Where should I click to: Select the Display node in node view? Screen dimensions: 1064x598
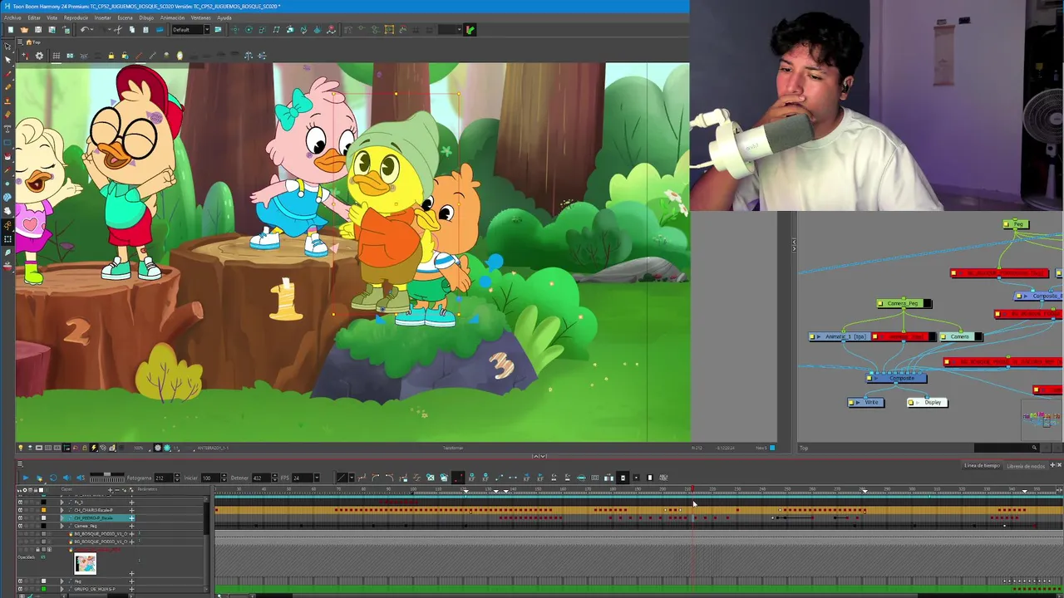point(927,403)
